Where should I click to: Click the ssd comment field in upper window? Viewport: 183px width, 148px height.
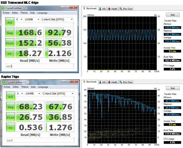click(x=39, y=66)
